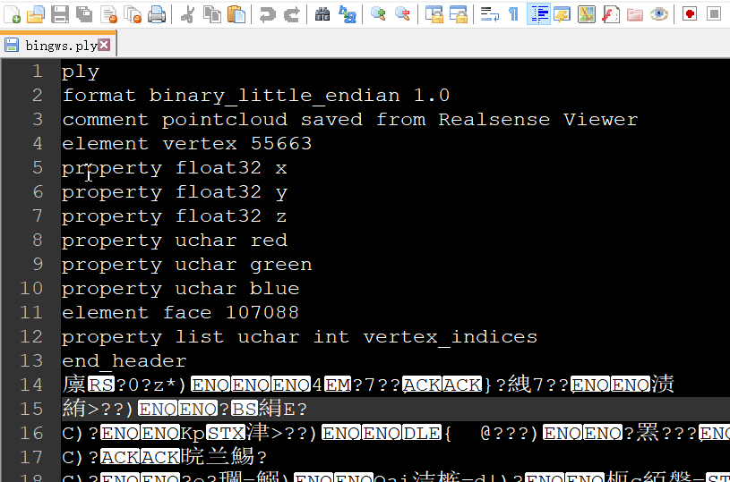Close the current document via the toolbar icon
Screen dimensions: 730x482
point(108,14)
